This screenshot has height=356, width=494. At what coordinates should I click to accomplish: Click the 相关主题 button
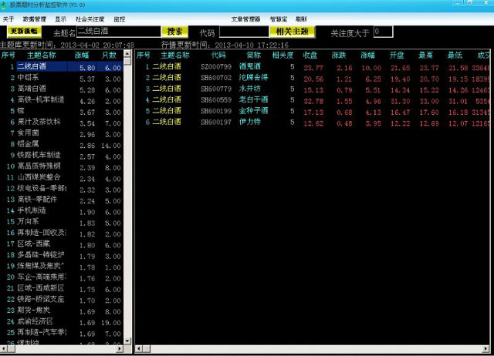click(x=292, y=32)
